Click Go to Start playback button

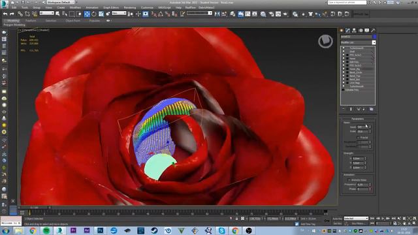coord(373,219)
